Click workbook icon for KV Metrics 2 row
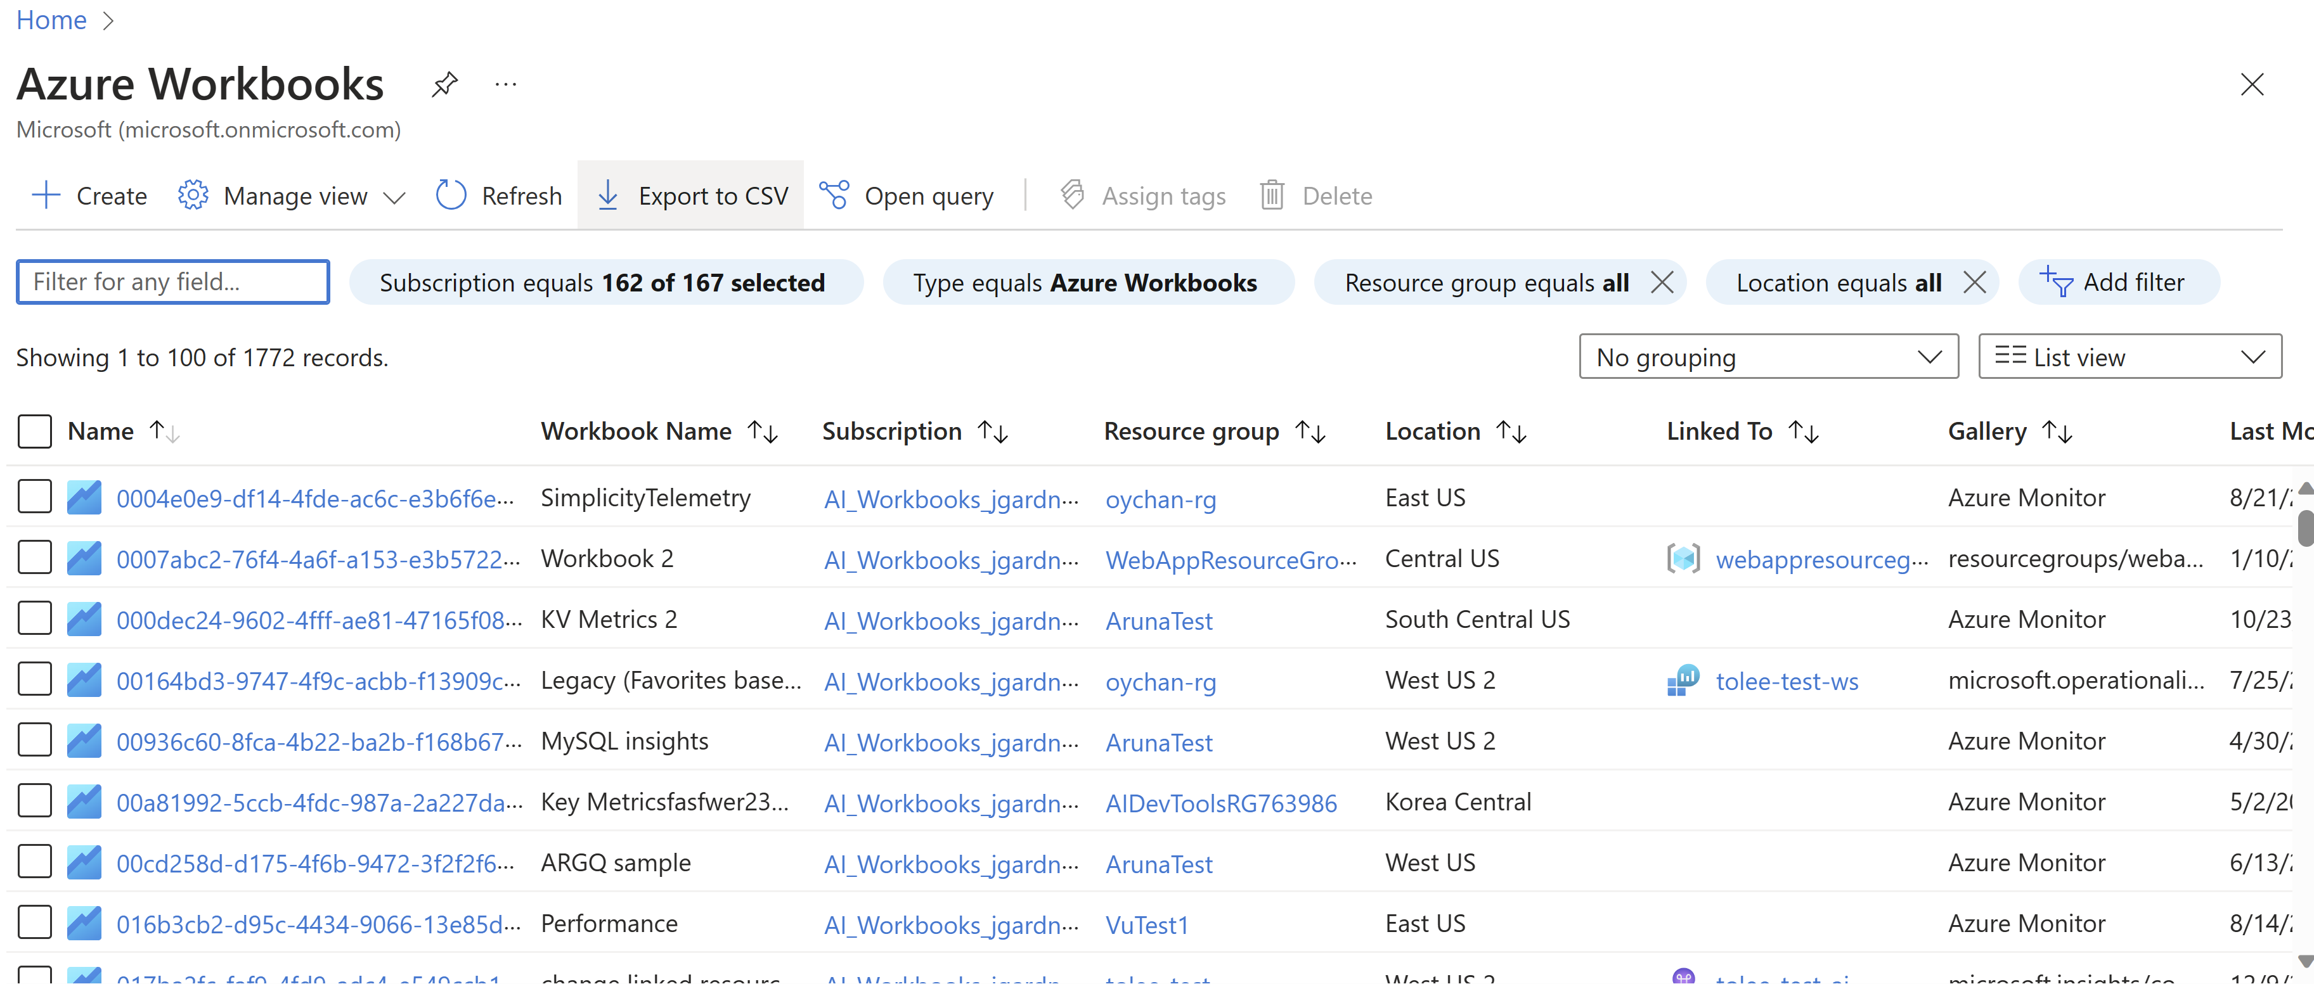The image size is (2314, 984). [84, 620]
